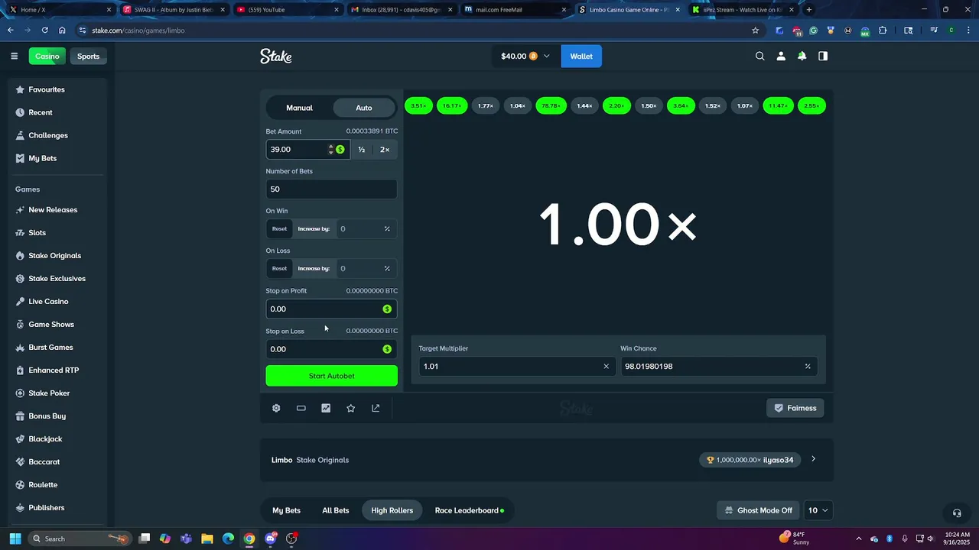Open the user profile icon

coord(781,56)
